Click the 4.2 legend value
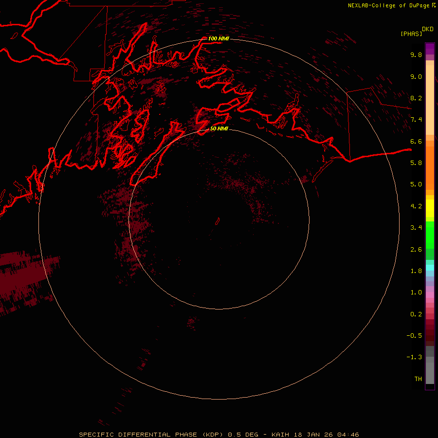This screenshot has height=438, width=438. 416,206
